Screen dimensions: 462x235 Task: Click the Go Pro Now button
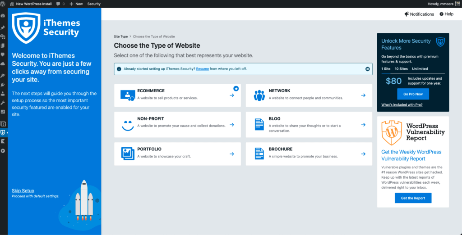[x=413, y=94]
